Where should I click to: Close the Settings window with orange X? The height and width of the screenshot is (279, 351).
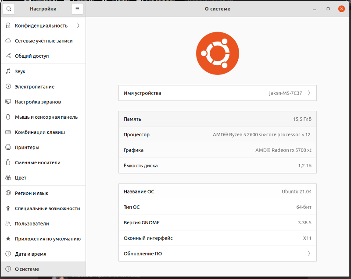click(341, 9)
